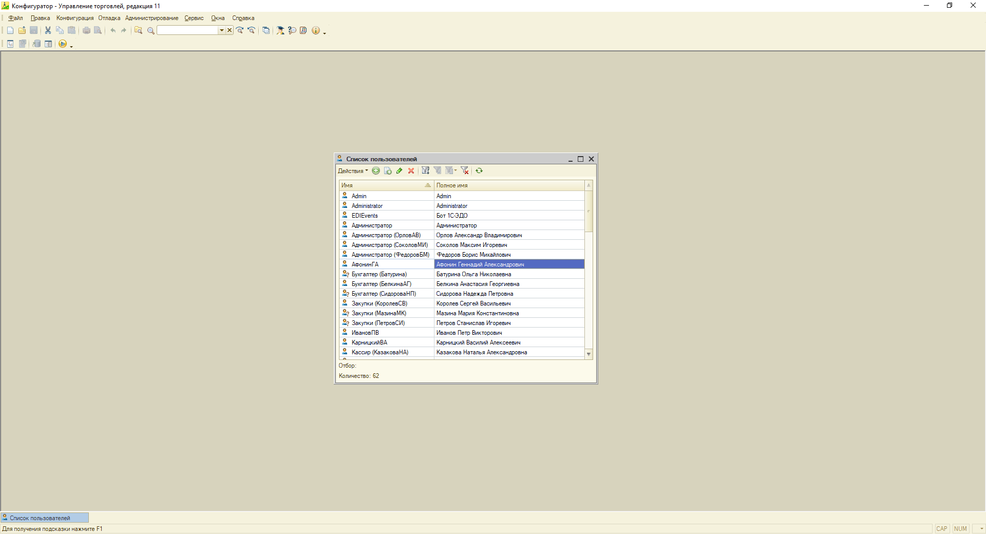
Task: Open global search folder-magnifier icon
Action: (x=138, y=30)
